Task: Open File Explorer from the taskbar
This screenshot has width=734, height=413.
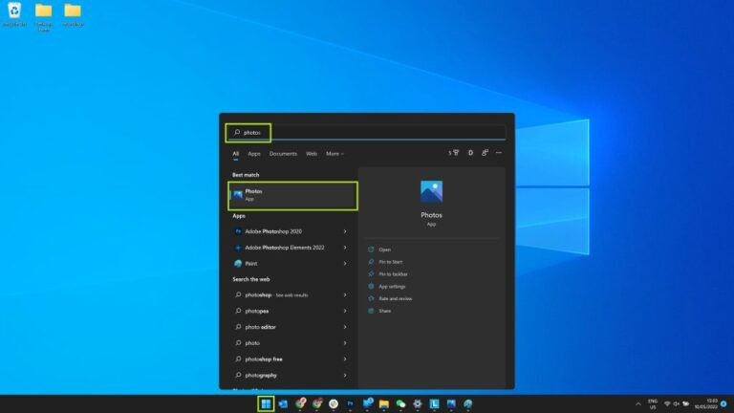Action: [x=384, y=403]
